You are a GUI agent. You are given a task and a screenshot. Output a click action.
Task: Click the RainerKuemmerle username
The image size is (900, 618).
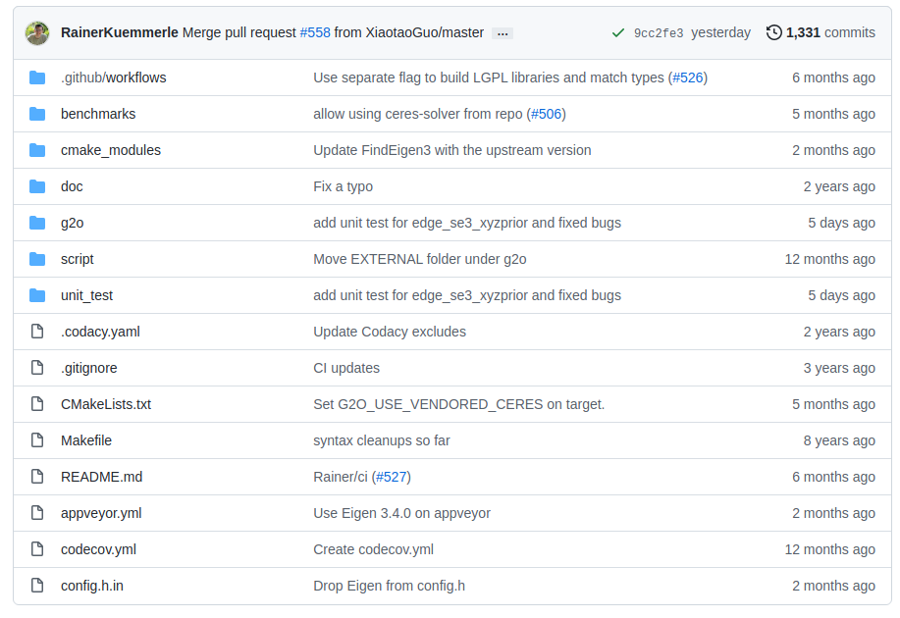[120, 32]
